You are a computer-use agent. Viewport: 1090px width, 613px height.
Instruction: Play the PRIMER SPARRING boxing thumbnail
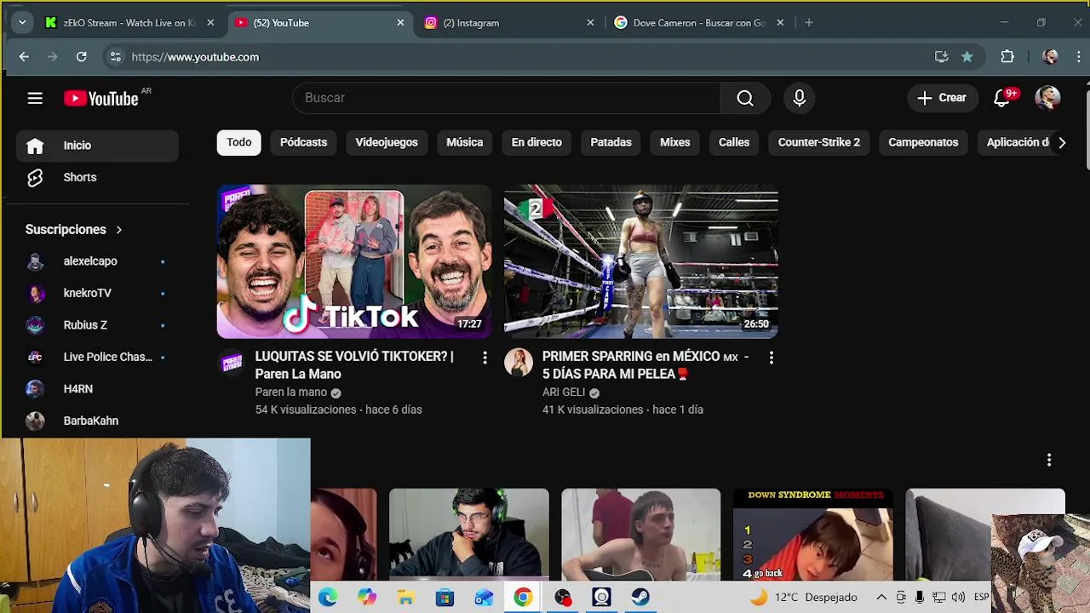641,262
